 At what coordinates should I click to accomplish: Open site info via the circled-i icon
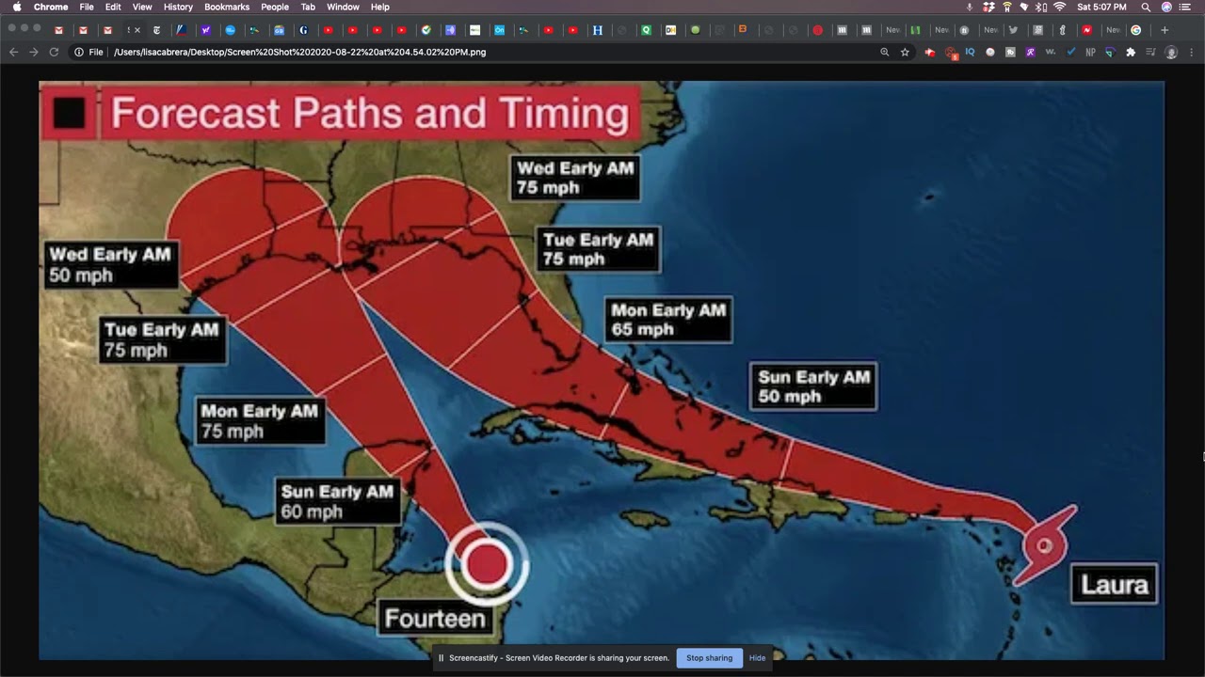(78, 52)
